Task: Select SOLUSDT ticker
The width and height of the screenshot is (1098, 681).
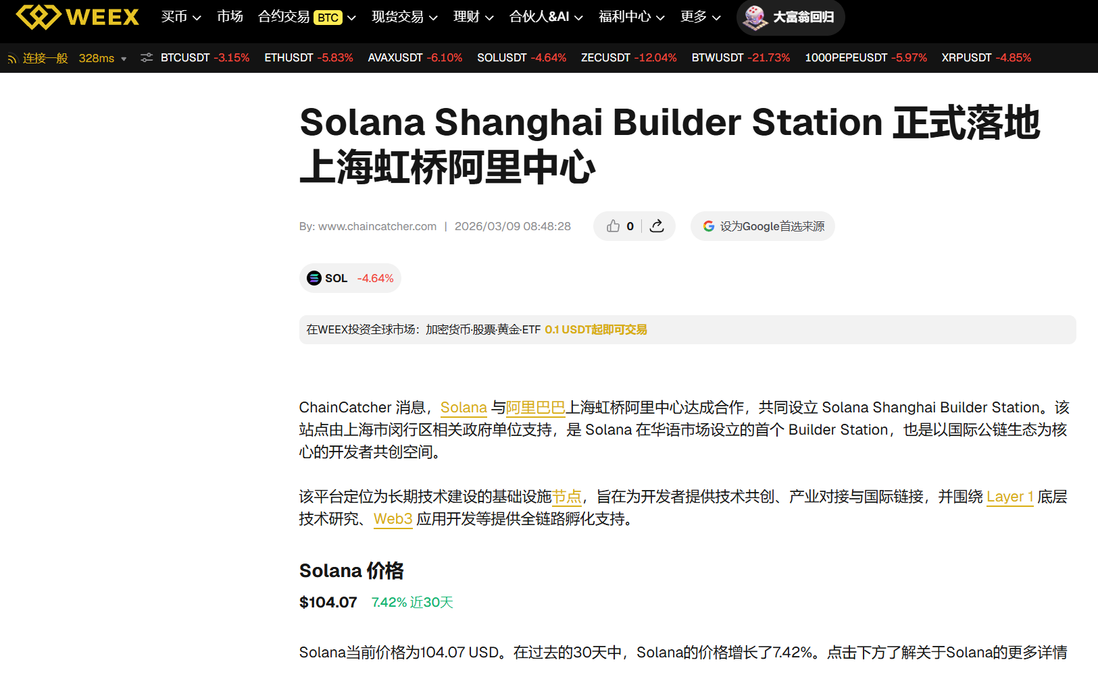Action: coord(522,58)
